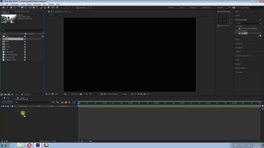
Task: Toggle the region of interest button
Action: 102,94
